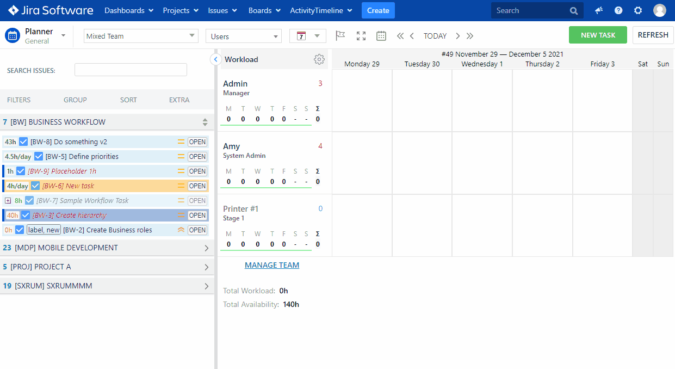This screenshot has width=675, height=369.
Task: Open the MANAGE TEAM link
Action: pyautogui.click(x=271, y=265)
